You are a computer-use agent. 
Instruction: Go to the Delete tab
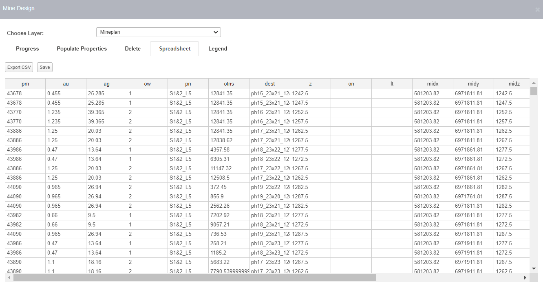tap(132, 49)
